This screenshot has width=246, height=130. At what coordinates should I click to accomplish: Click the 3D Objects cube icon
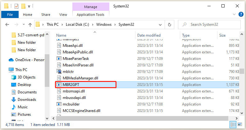coord(14,77)
